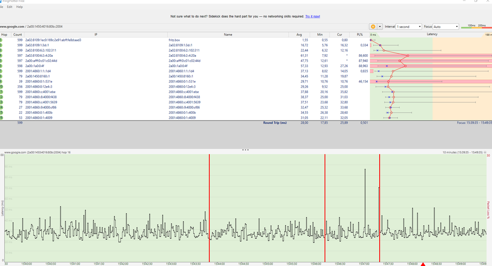This screenshot has width=492, height=266.
Task: Click the Focus: 15:39:35 summary text
Action: coord(474,123)
